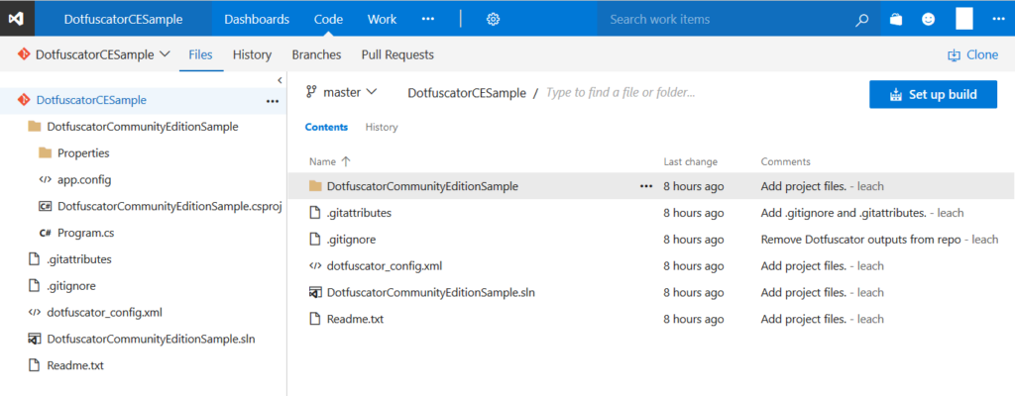Viewport: 1015px width, 396px height.
Task: Select the Contents sub-tab
Action: coord(326,128)
